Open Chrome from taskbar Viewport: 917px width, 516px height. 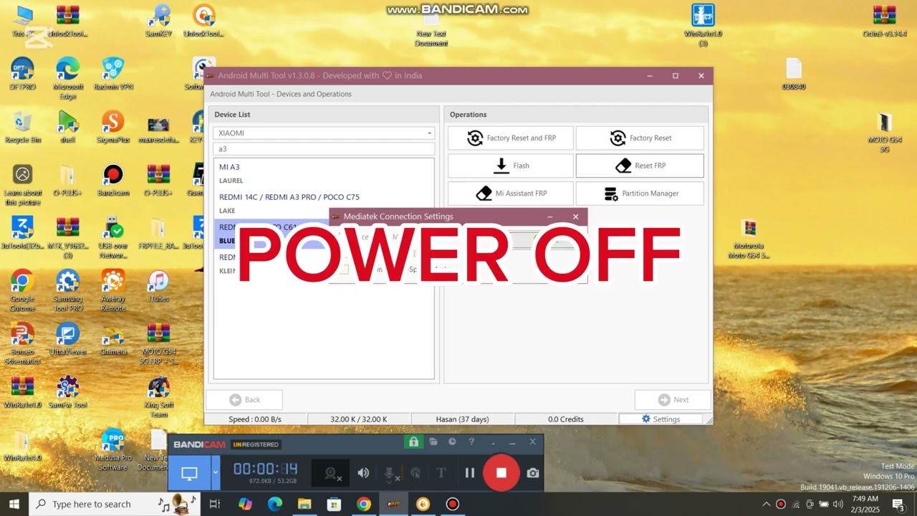pos(364,504)
